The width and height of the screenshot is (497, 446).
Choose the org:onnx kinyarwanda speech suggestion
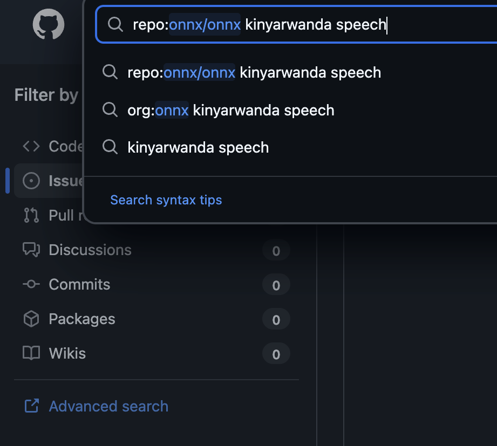tap(231, 110)
